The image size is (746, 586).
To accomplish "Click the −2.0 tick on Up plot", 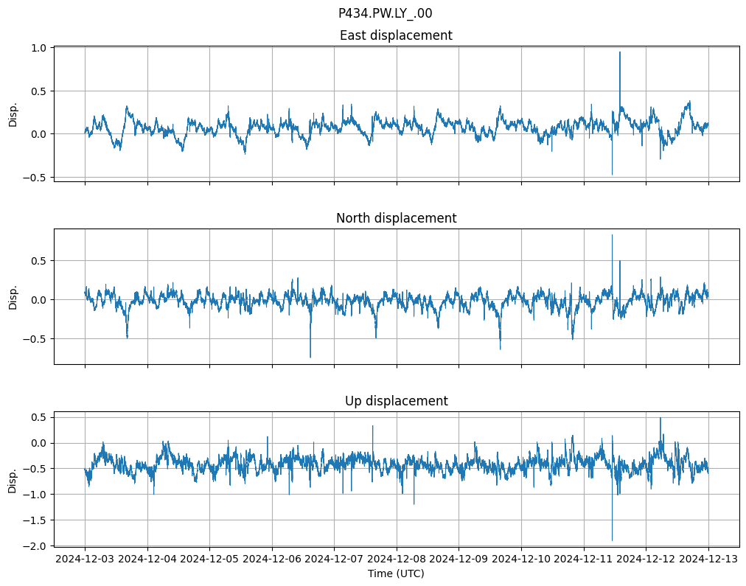I will 35,546.
